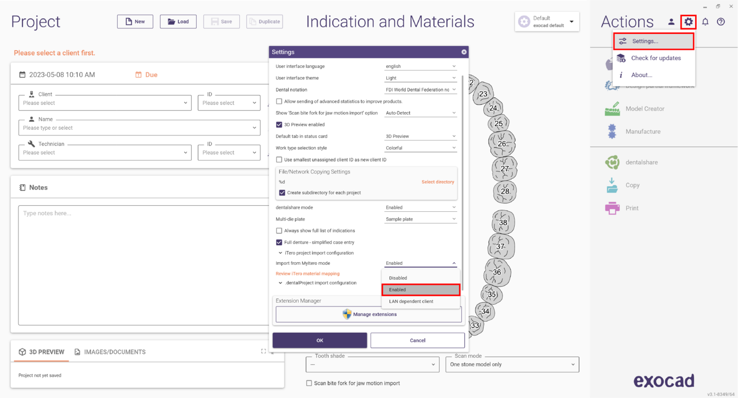Choose About... menu entry
This screenshot has width=738, height=398.
[x=654, y=75]
